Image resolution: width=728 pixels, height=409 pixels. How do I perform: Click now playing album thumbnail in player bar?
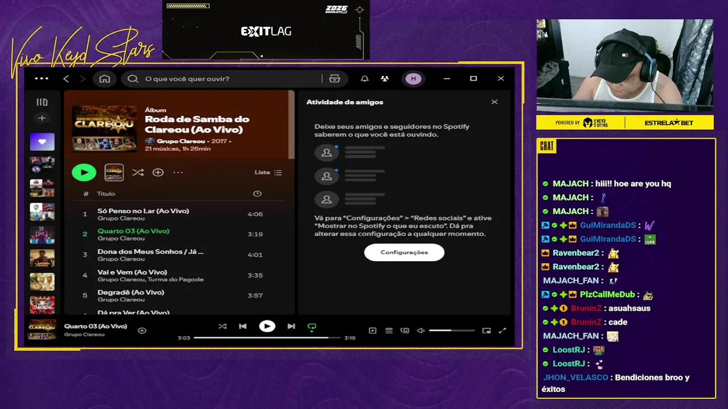coord(43,330)
